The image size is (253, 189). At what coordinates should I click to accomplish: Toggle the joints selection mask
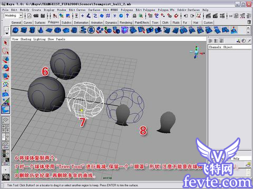click(89, 16)
